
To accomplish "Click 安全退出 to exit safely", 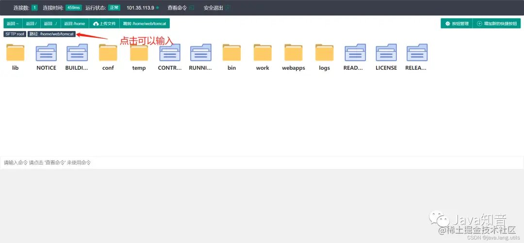I will click(217, 8).
